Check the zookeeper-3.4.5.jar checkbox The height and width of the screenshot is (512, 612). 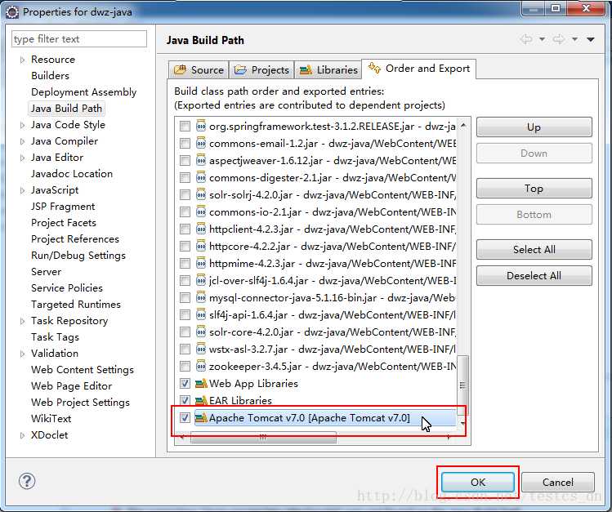[185, 367]
